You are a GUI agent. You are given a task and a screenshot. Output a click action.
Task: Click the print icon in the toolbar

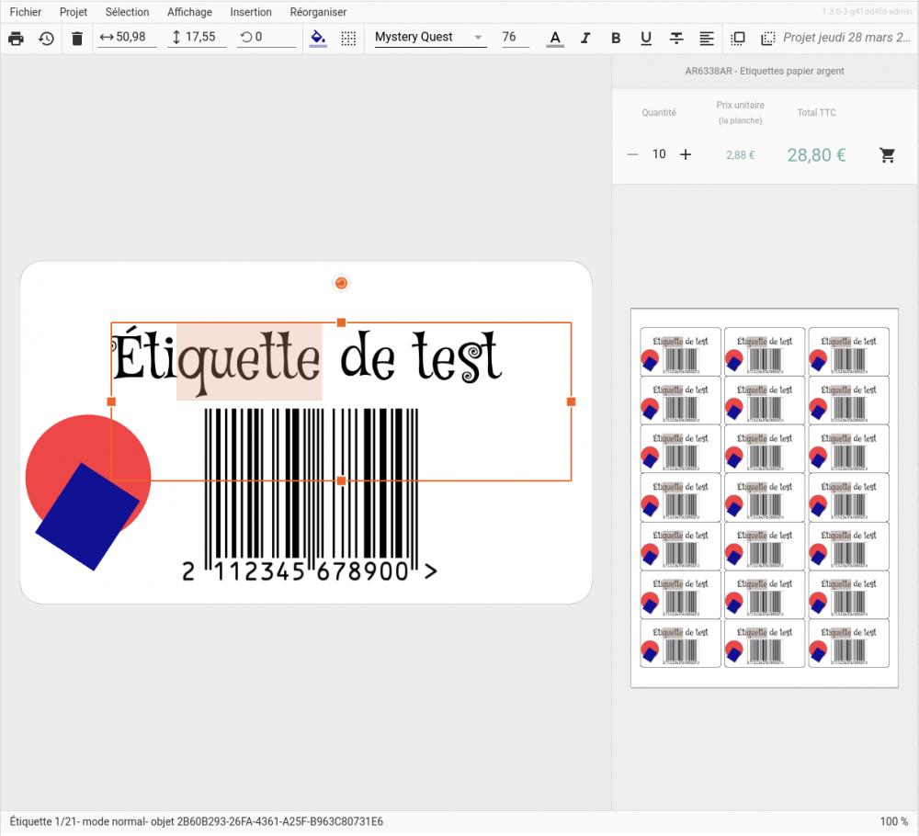coord(16,38)
